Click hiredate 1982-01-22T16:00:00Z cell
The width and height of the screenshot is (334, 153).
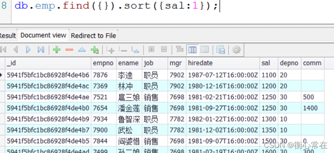(223, 119)
